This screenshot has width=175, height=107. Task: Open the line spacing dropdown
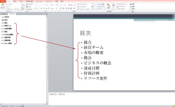[x=75, y=5]
